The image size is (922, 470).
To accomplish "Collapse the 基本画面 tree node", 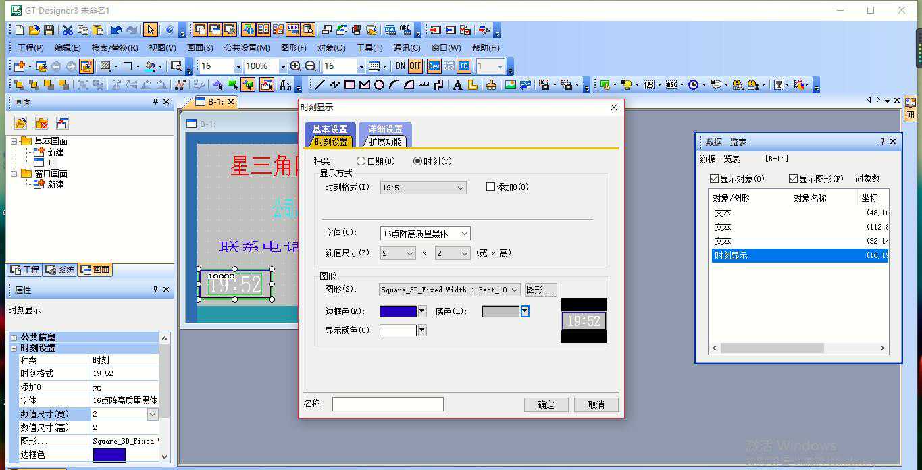I will pos(14,141).
